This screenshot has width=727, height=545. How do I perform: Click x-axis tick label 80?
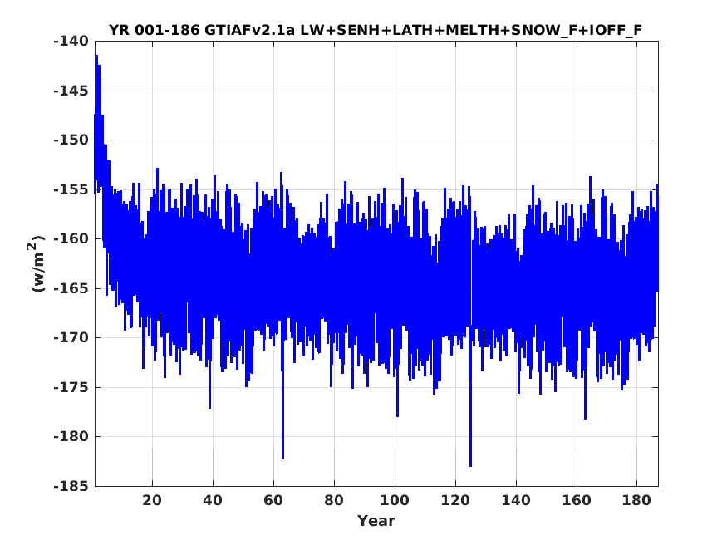(x=334, y=500)
